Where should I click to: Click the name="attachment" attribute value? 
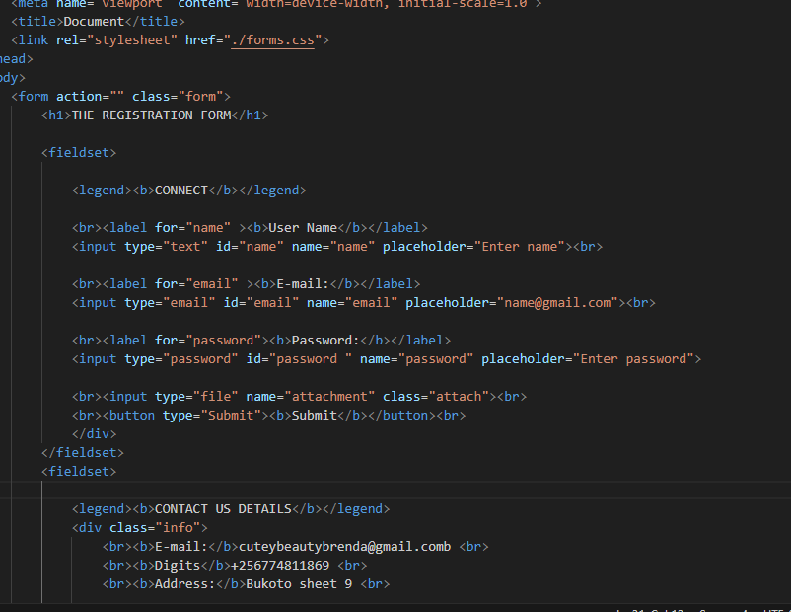pyautogui.click(x=329, y=397)
